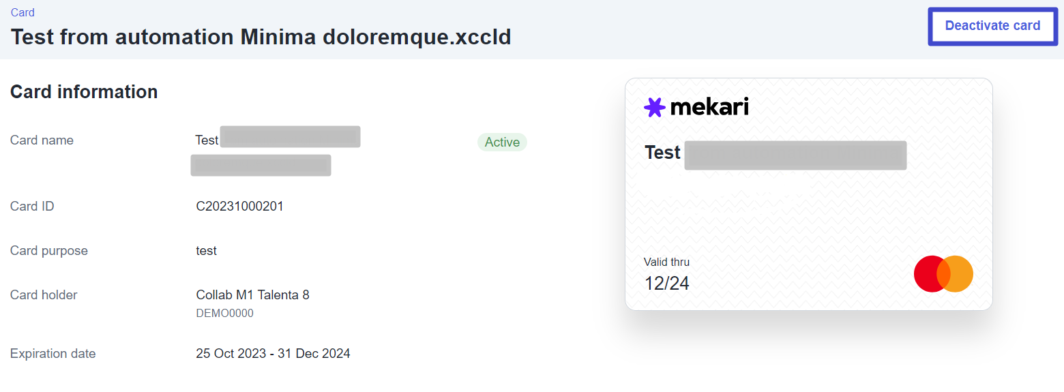Click the Card name label
Screen dimensions: 1064x392
(42, 140)
